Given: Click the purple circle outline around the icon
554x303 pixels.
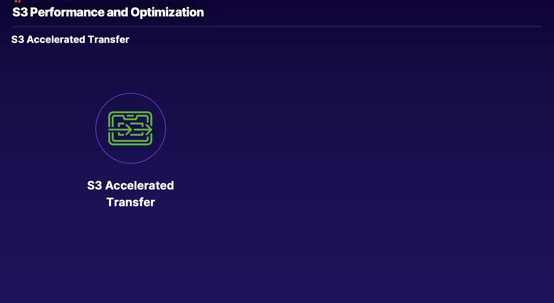Looking at the screenshot, I should [x=96, y=128].
